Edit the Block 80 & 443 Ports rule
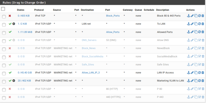Screen dimensions: 206x103 [192, 16]
